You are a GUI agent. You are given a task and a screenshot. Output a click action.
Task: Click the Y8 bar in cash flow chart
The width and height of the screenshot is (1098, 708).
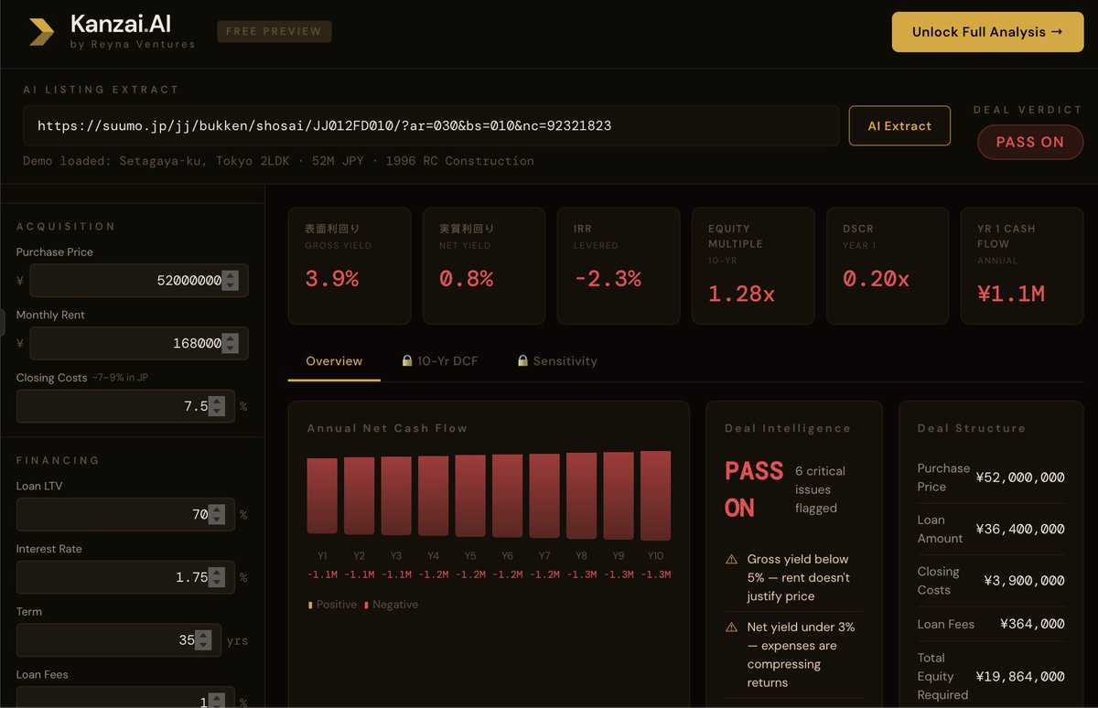[581, 495]
